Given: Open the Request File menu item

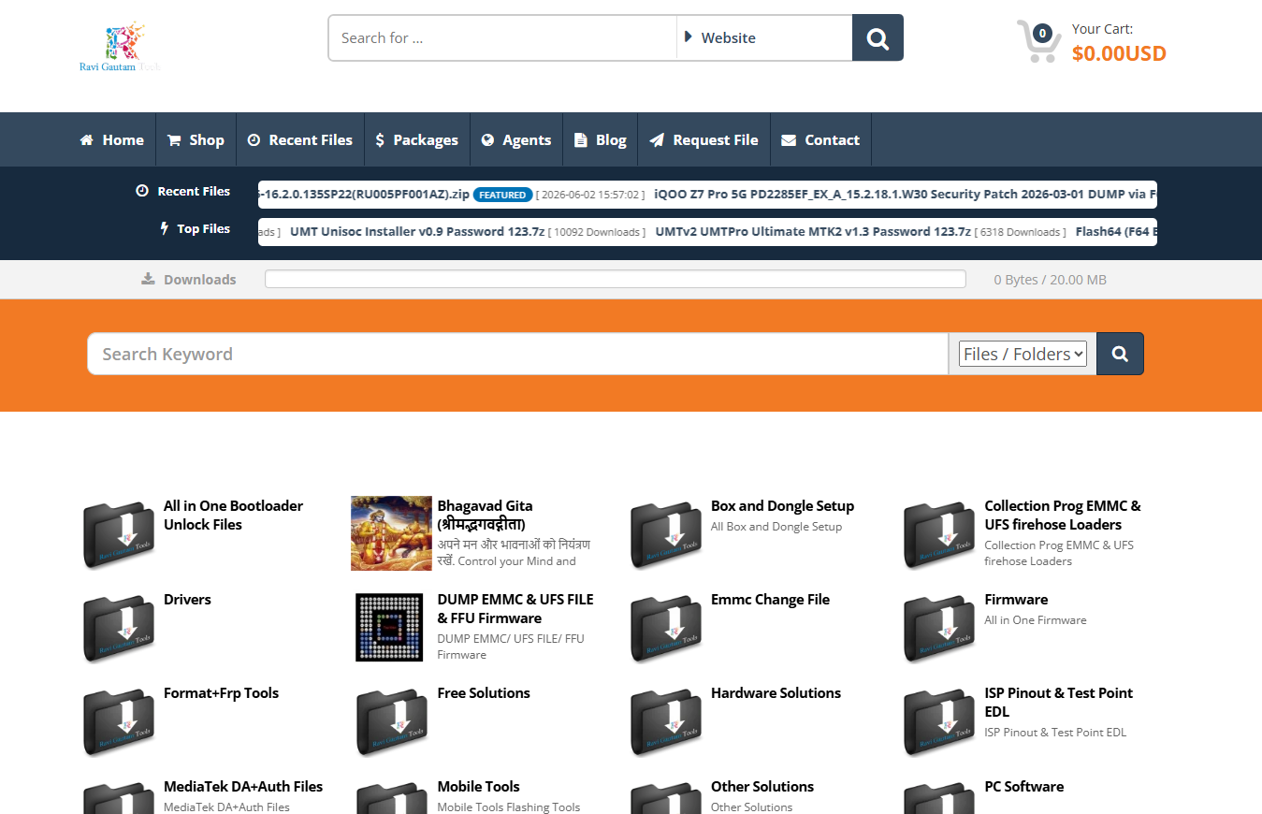Looking at the screenshot, I should tap(704, 139).
